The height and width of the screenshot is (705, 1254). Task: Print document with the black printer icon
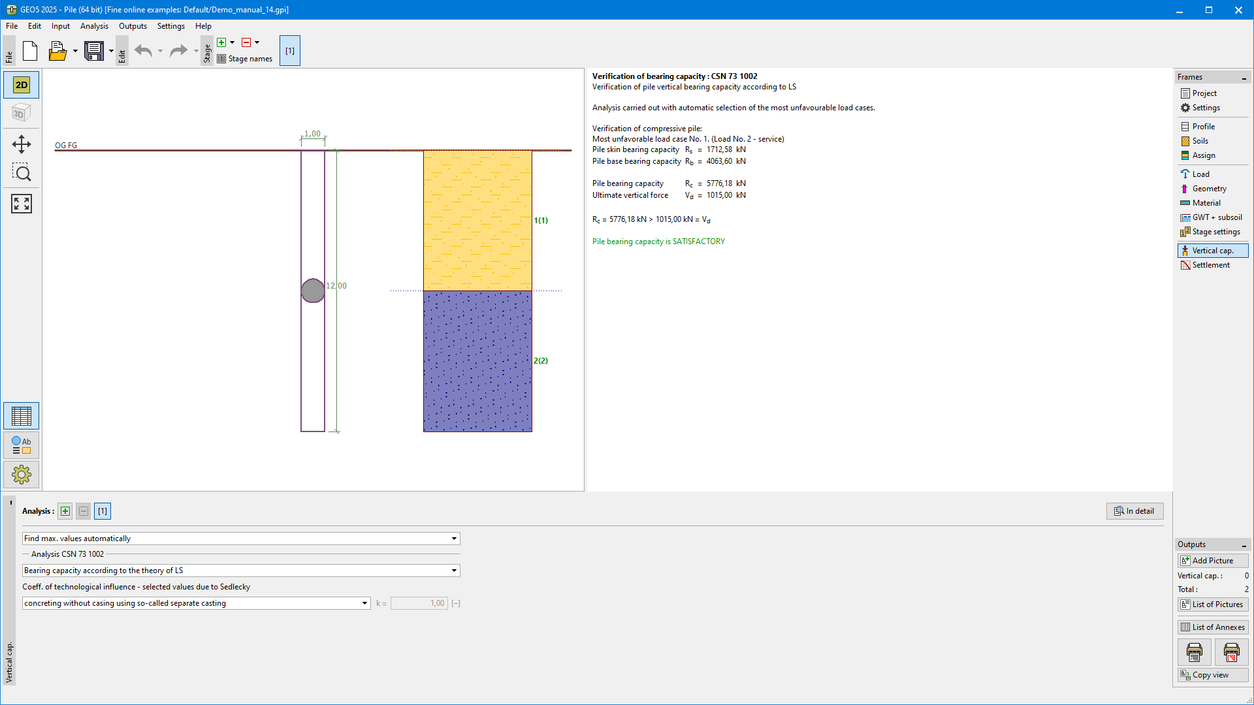coord(1195,652)
